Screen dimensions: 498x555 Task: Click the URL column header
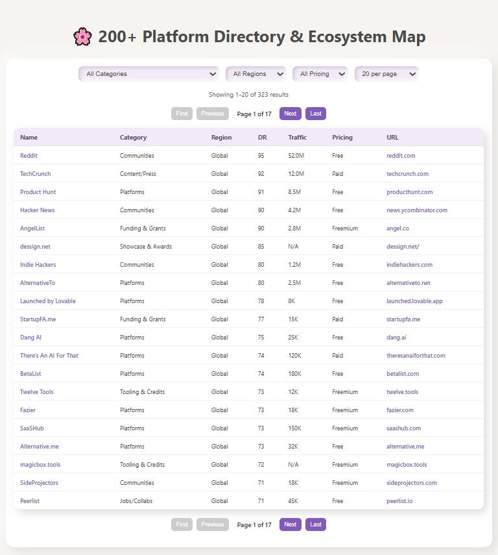click(392, 138)
